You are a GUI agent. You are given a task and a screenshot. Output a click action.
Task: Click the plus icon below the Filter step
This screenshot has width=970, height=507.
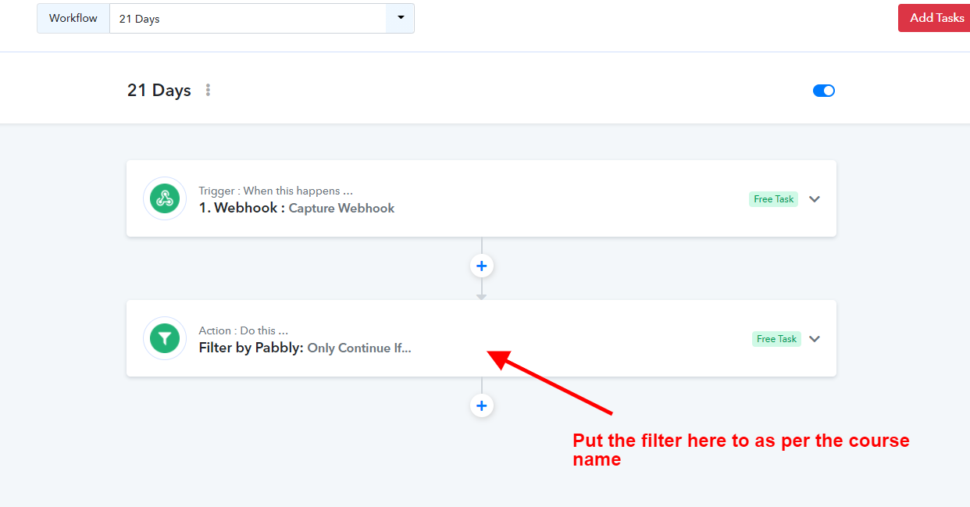(x=482, y=406)
